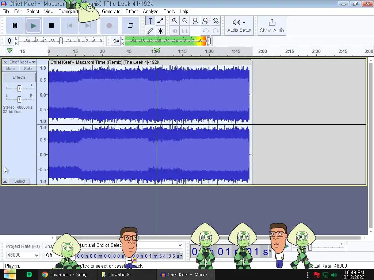Open the Generate menu
The image size is (374, 280).
(111, 11)
